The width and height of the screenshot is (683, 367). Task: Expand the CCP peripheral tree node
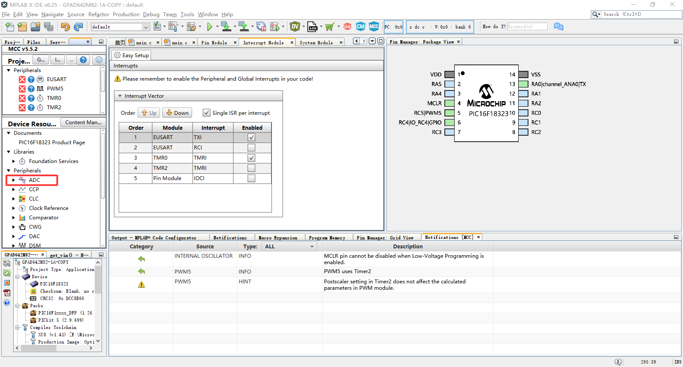tap(14, 189)
